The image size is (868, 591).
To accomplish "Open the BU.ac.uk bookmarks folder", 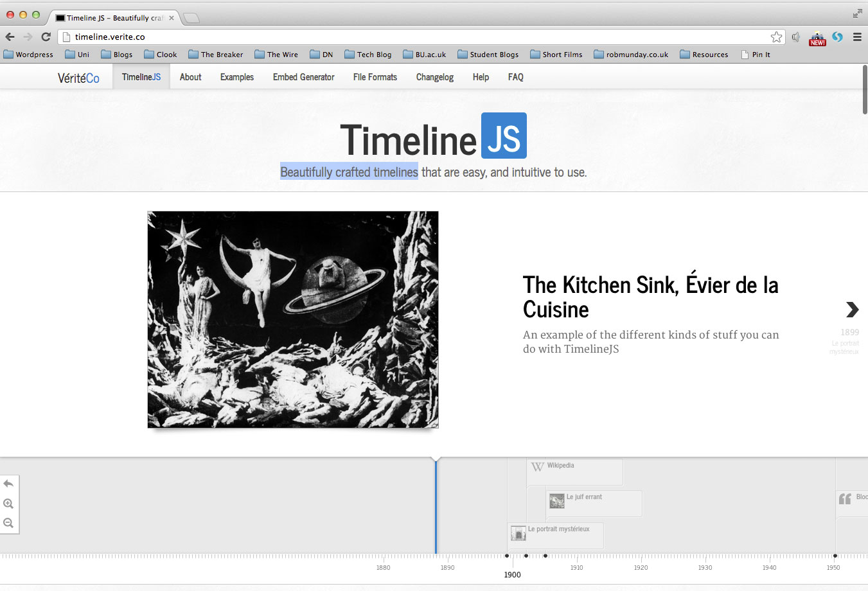I will tap(425, 55).
